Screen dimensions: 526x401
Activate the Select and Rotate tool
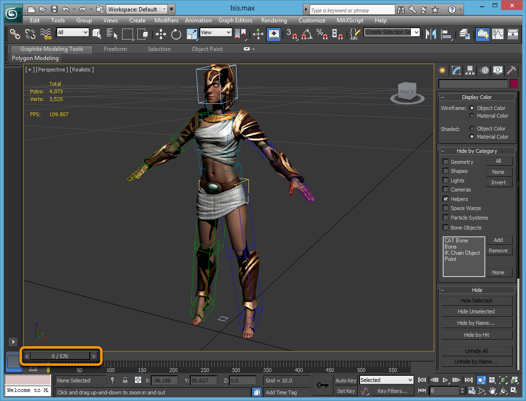pos(176,34)
